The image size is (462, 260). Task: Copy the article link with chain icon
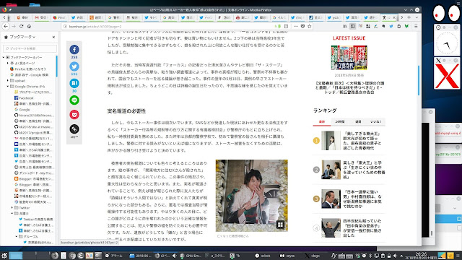point(74,129)
